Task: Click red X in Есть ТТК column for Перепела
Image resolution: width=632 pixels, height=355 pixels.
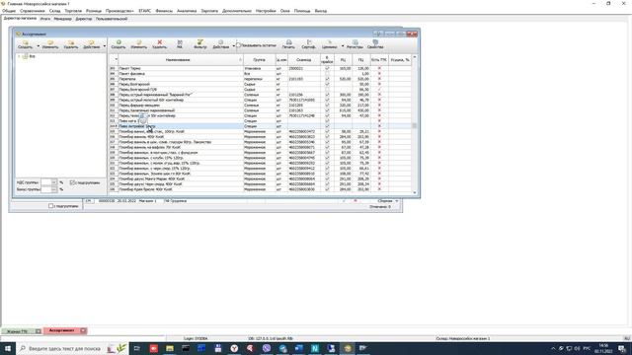Action: coord(379,79)
